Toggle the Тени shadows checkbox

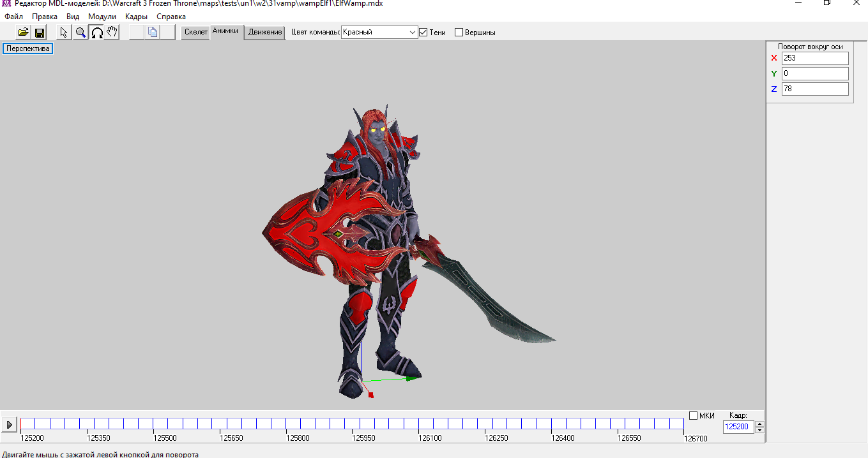coord(423,33)
